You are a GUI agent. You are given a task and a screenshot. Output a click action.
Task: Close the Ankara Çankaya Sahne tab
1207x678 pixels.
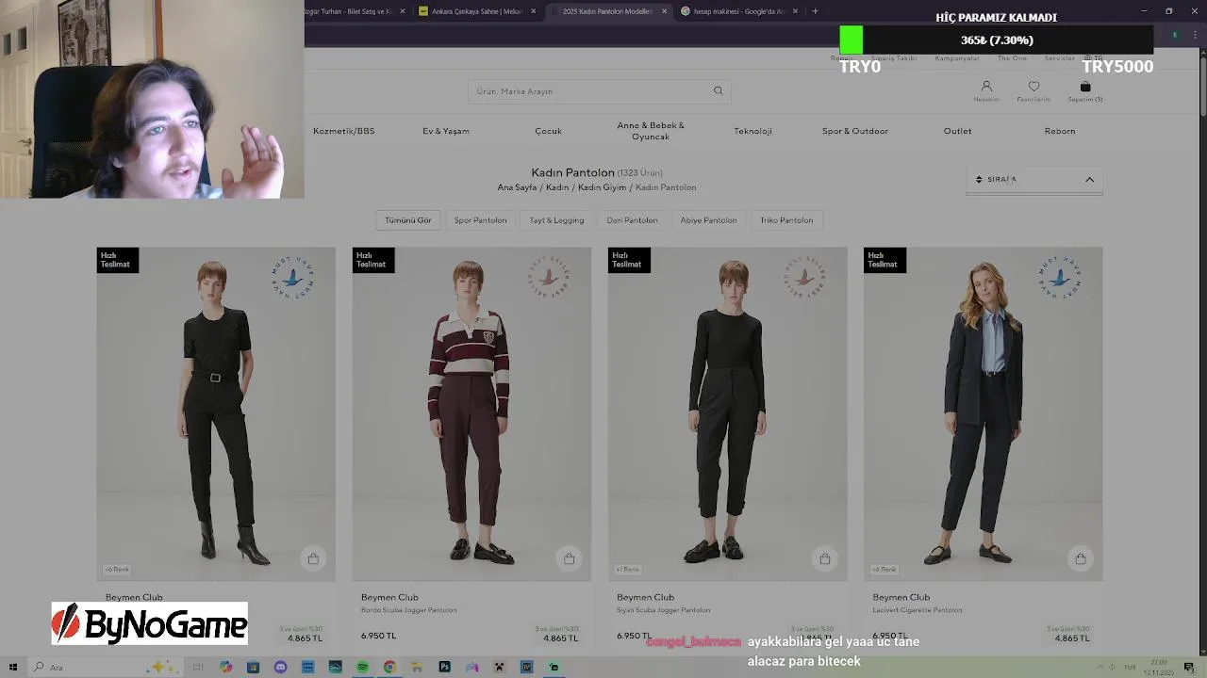533,11
